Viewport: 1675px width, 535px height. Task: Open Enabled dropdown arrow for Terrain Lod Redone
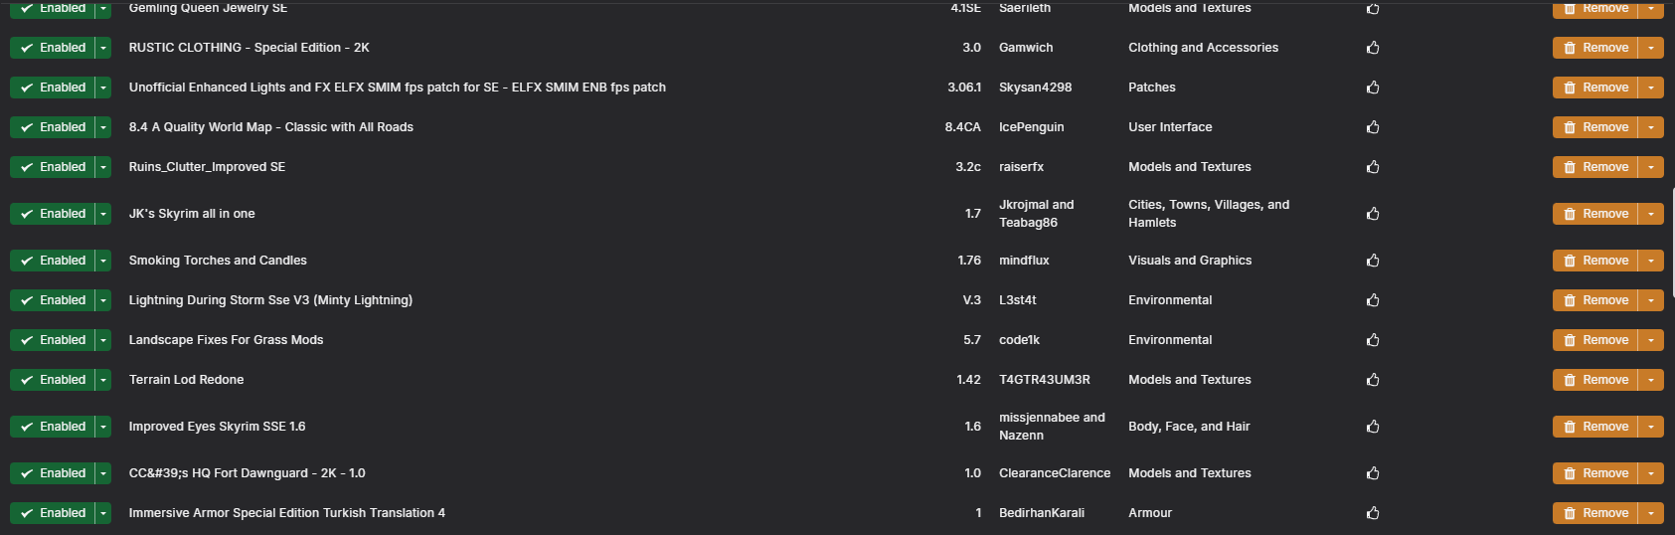103,380
